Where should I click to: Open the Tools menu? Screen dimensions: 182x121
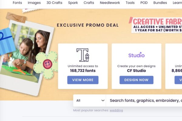coord(130,3)
